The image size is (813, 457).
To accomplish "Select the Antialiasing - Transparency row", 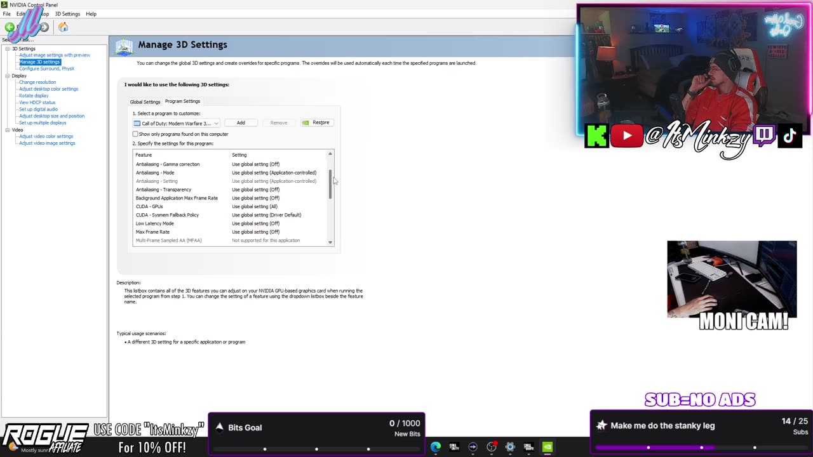I will tap(230, 190).
